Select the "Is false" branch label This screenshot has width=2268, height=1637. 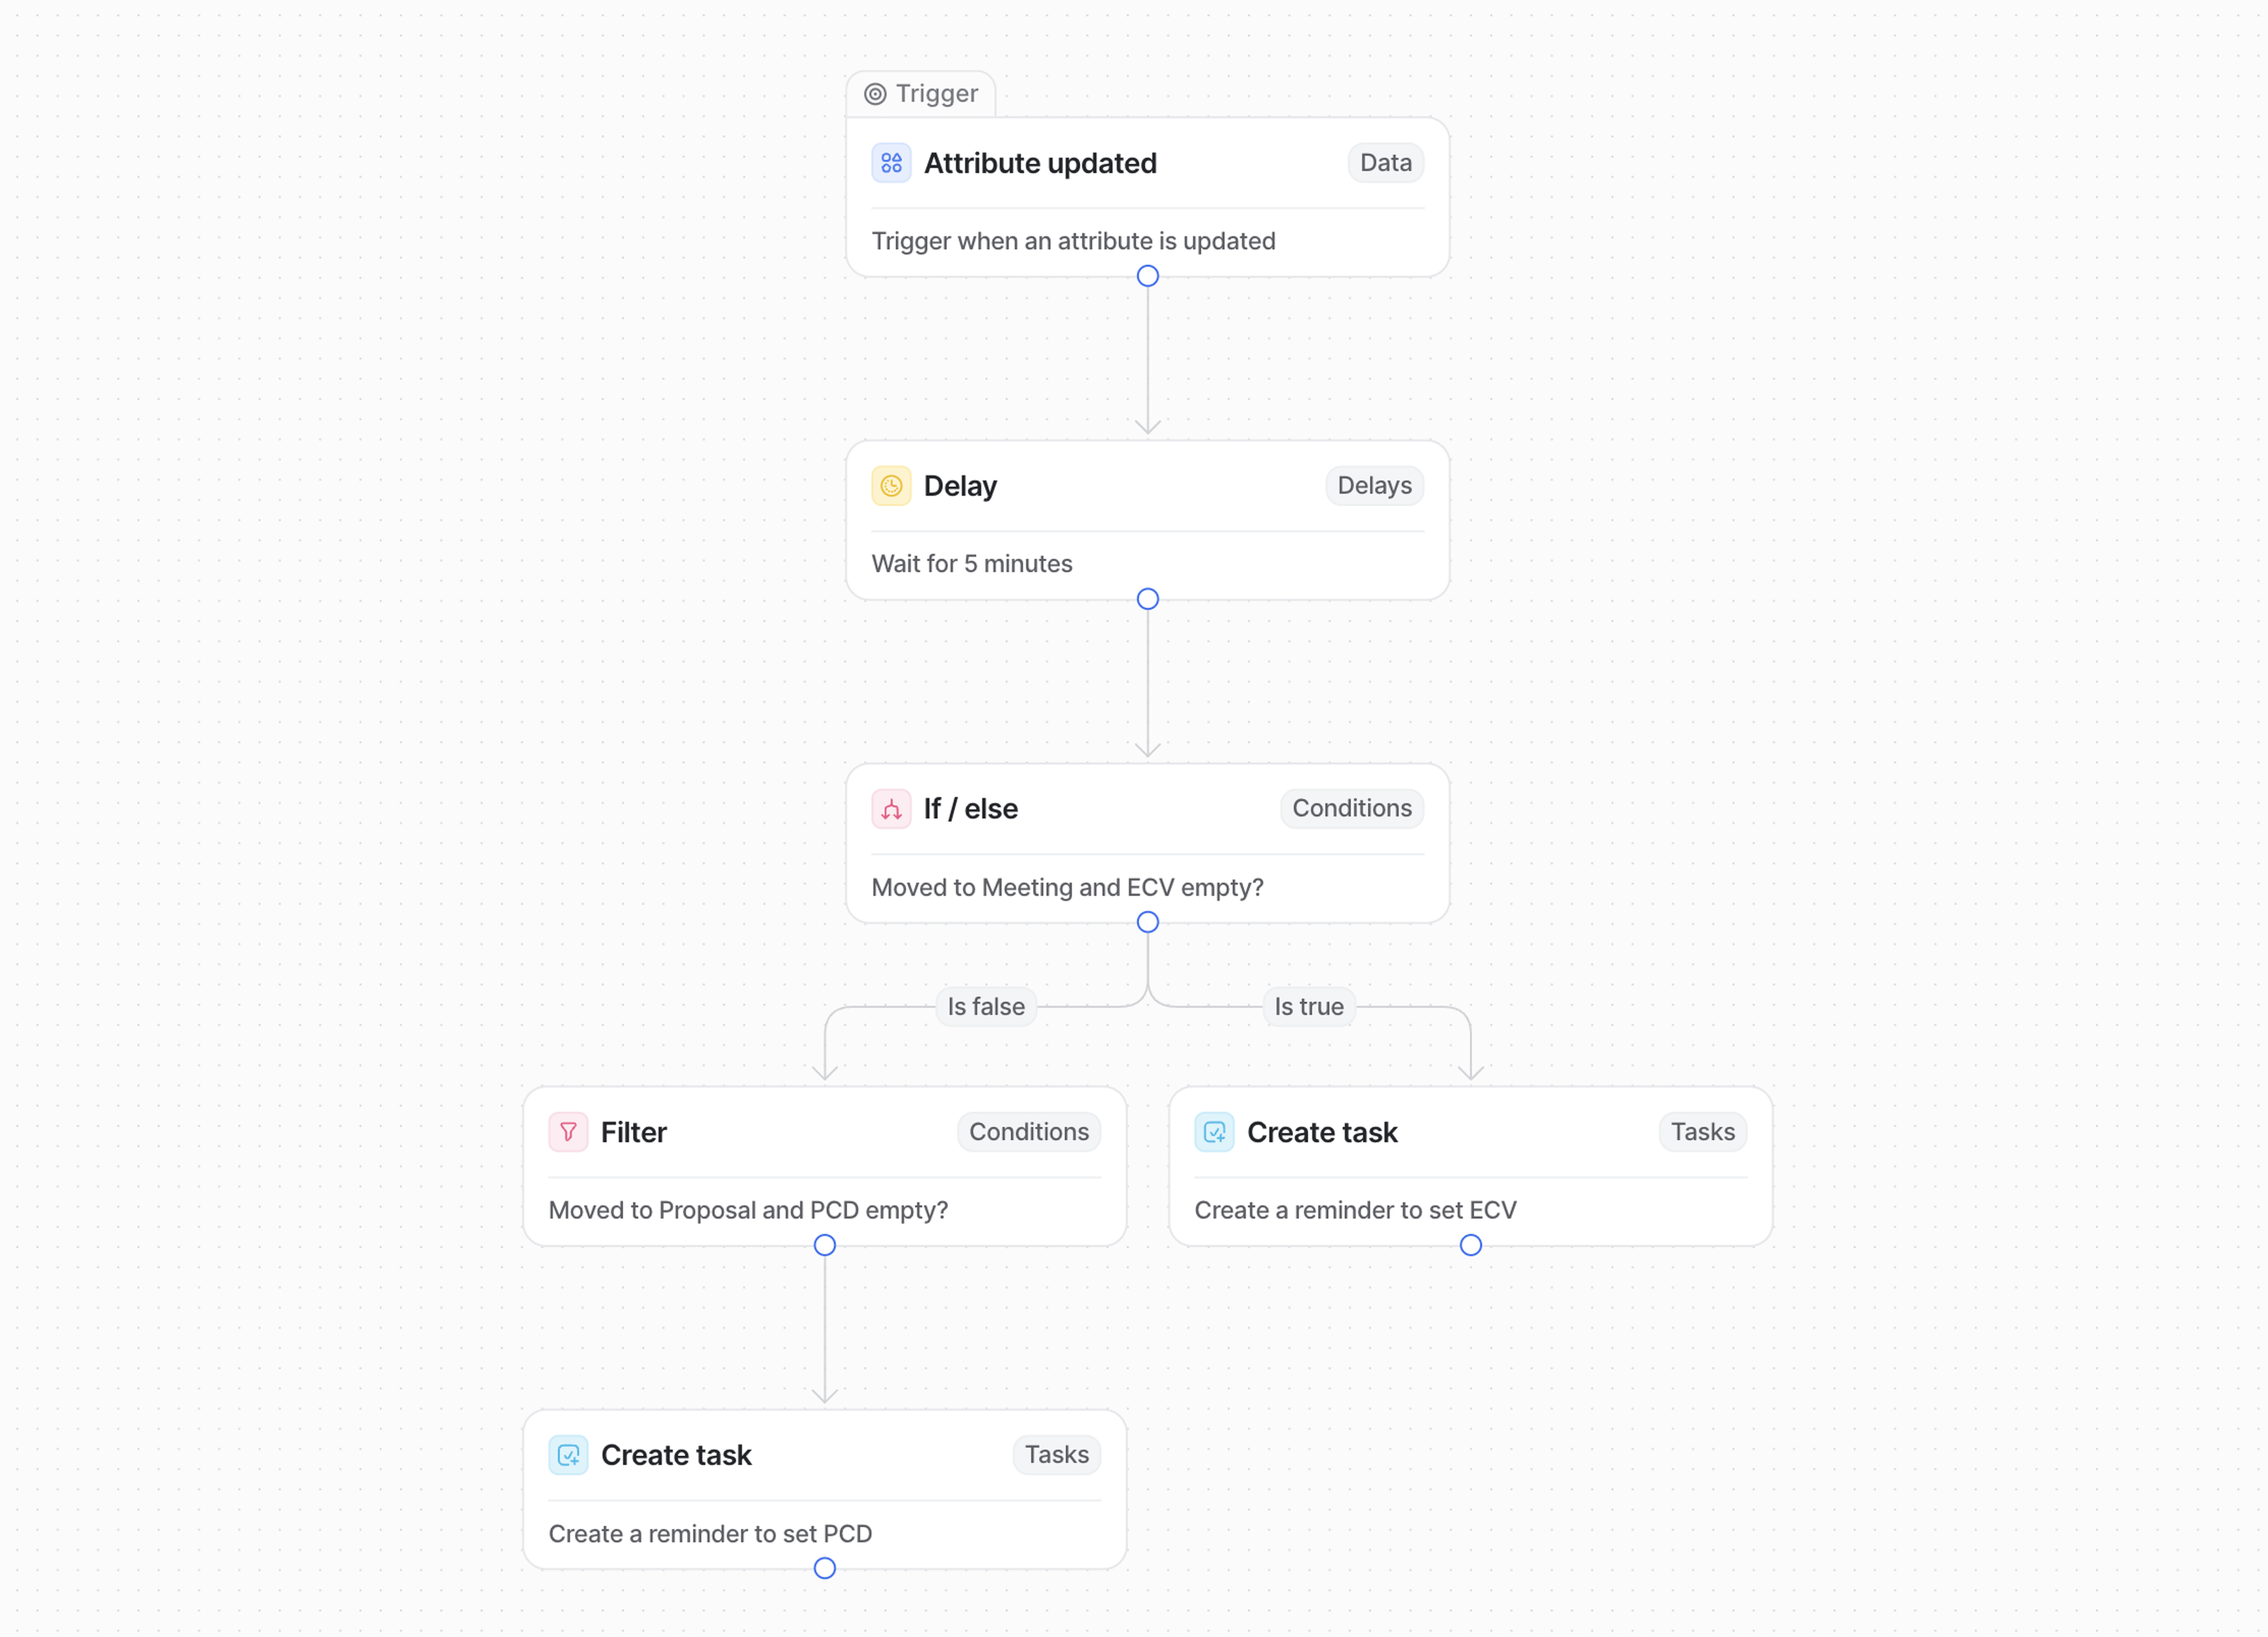point(986,1007)
